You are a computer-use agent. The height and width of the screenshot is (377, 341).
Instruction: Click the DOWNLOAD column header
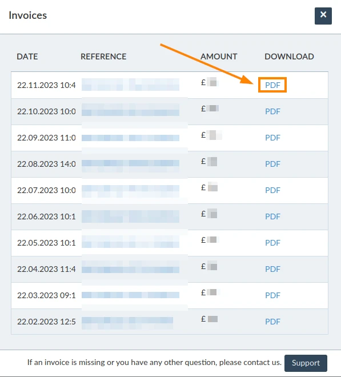point(289,57)
